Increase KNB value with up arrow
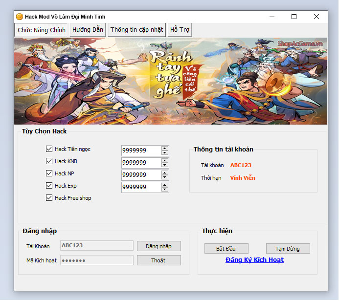 (x=165, y=161)
